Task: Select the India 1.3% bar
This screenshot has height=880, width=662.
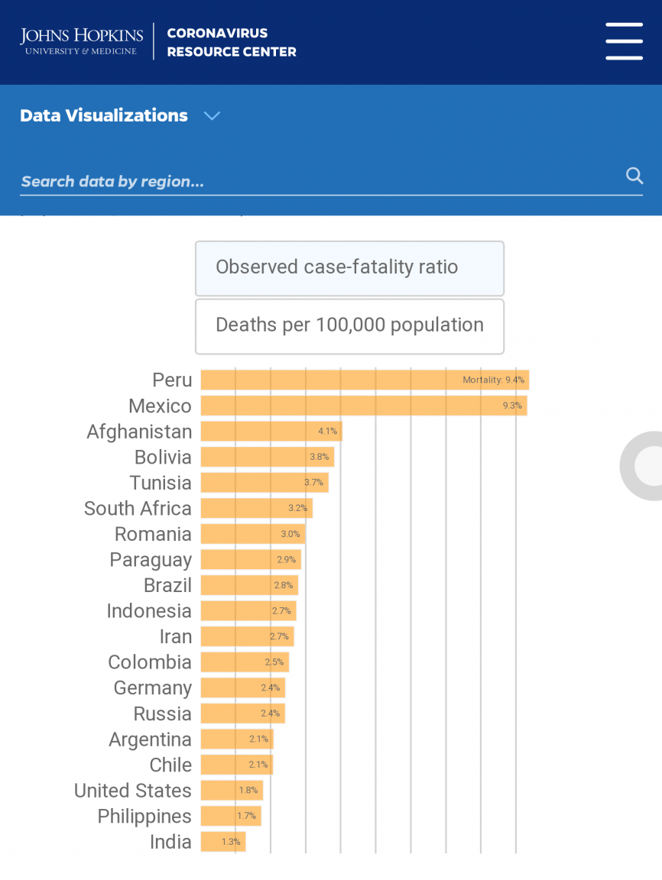Action: (223, 841)
